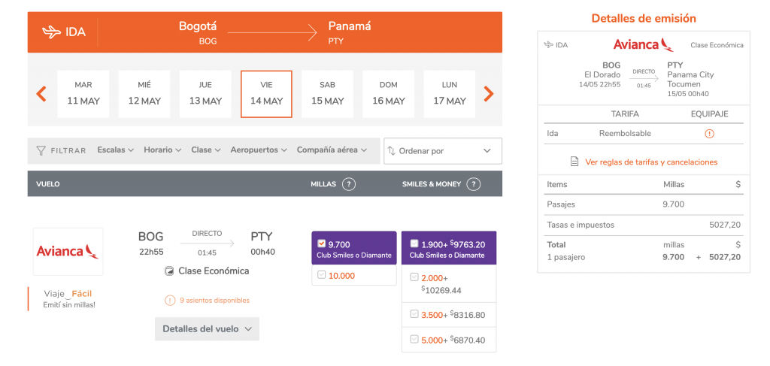Select the JUE 13 MAY date tab
This screenshot has width=770, height=366.
[x=205, y=94]
